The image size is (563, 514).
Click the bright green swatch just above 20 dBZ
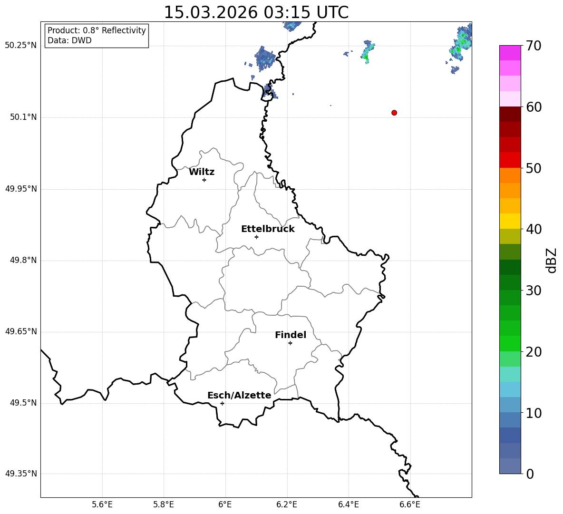(510, 343)
